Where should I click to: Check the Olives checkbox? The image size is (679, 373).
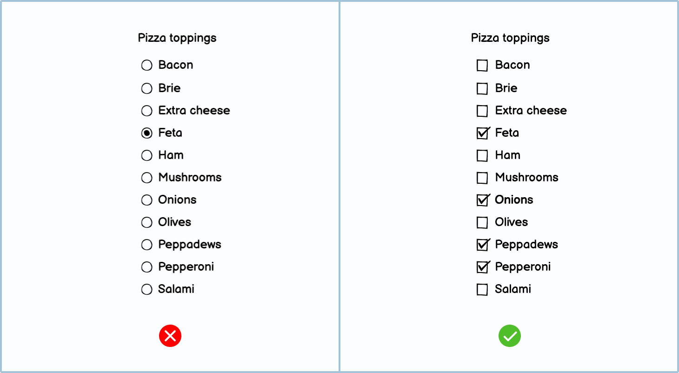tap(482, 223)
